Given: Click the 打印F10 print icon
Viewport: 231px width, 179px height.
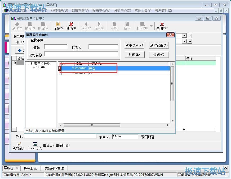Looking at the screenshot, I should (x=142, y=26).
